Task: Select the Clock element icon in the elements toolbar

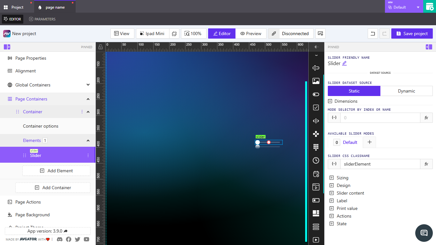Action: pos(316,160)
